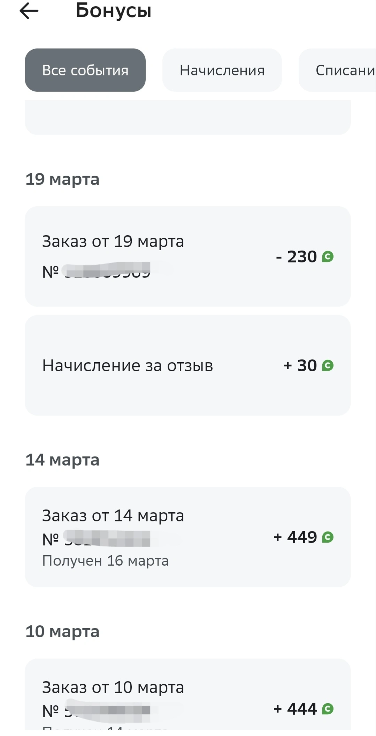The image size is (376, 736).
Task: Open the Начисление за отзыв entry
Action: pyautogui.click(x=187, y=365)
